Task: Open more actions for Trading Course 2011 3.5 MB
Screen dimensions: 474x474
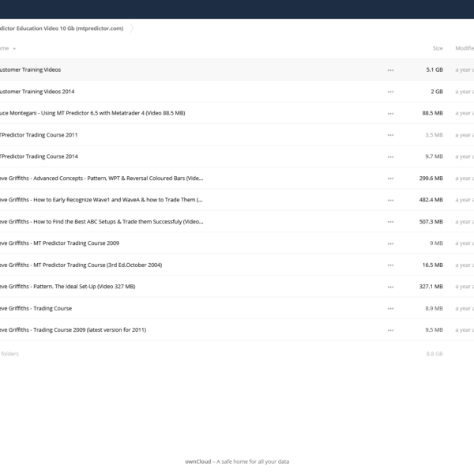Action: [x=390, y=135]
